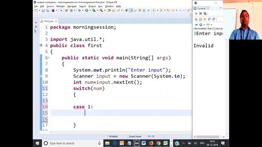
Task: Open the Window menu
Action: (109, 7)
